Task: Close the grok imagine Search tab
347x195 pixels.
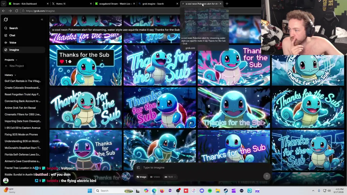Action: pyautogui.click(x=177, y=4)
